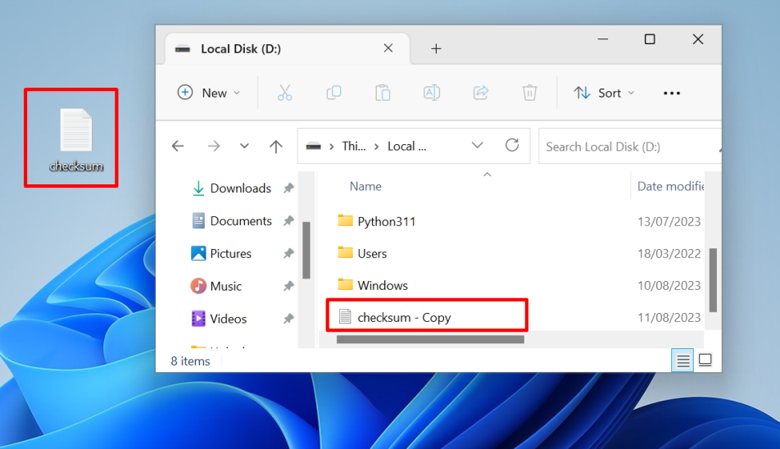Click the pin icon beside Videos
Screen dimensions: 780x449
click(288, 319)
